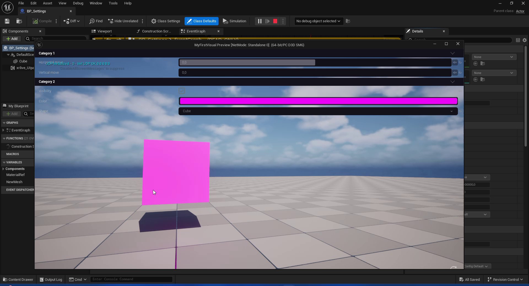Select the NewMesh variable
Screen dimensions: 529x286
pyautogui.click(x=14, y=182)
